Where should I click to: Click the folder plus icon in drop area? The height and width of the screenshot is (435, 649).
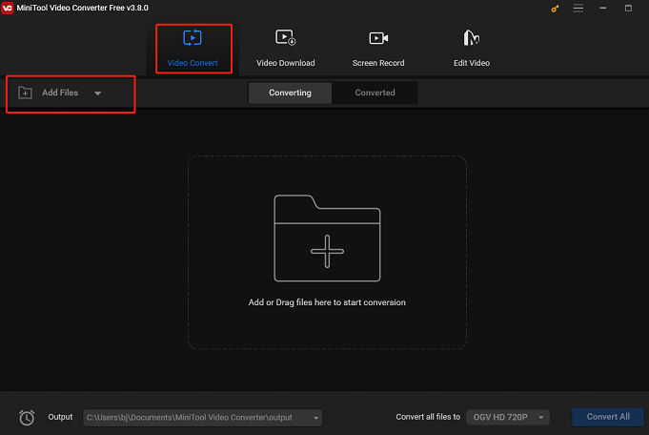click(327, 238)
